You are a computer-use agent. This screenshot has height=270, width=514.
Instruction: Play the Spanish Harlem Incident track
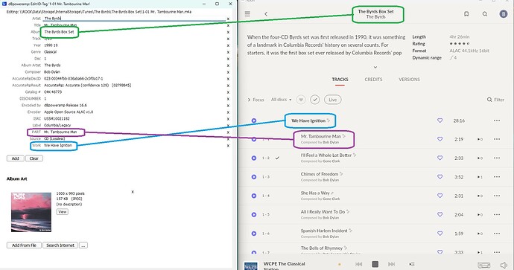pyautogui.click(x=254, y=234)
